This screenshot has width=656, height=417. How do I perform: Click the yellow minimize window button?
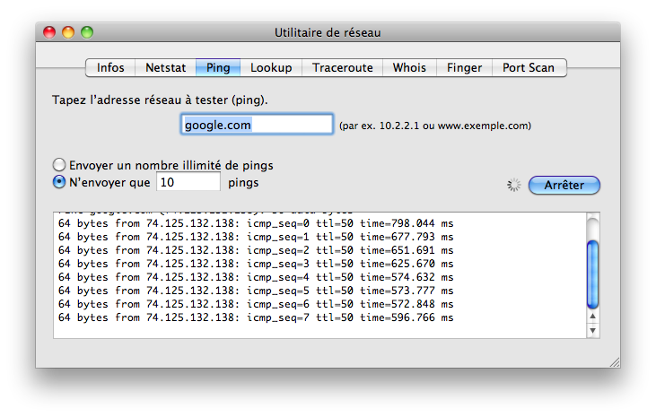(x=68, y=32)
